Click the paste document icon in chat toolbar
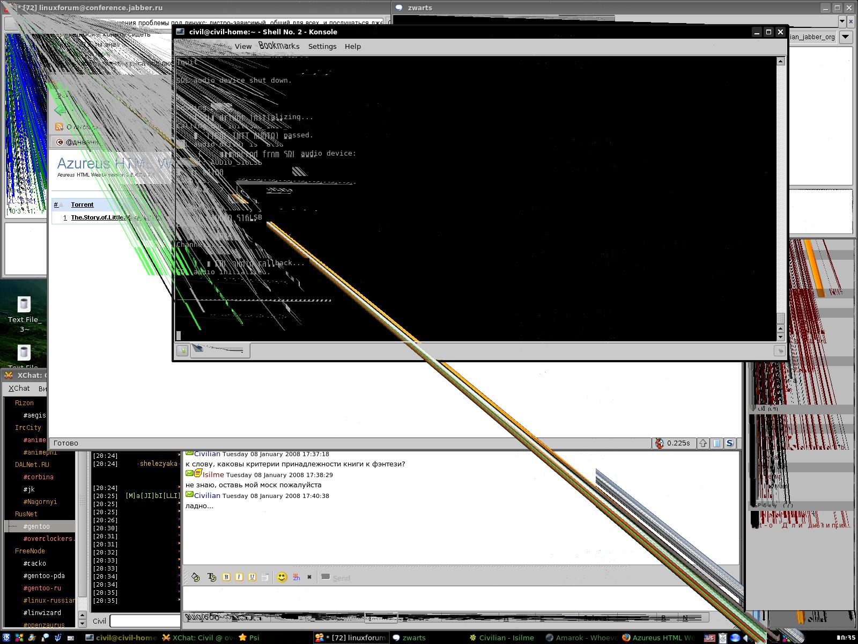This screenshot has width=858, height=644. click(x=265, y=577)
